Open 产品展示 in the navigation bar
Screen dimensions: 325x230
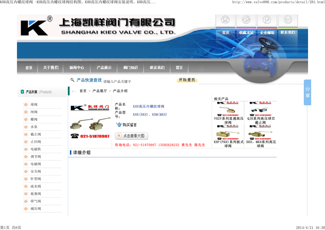point(104,67)
